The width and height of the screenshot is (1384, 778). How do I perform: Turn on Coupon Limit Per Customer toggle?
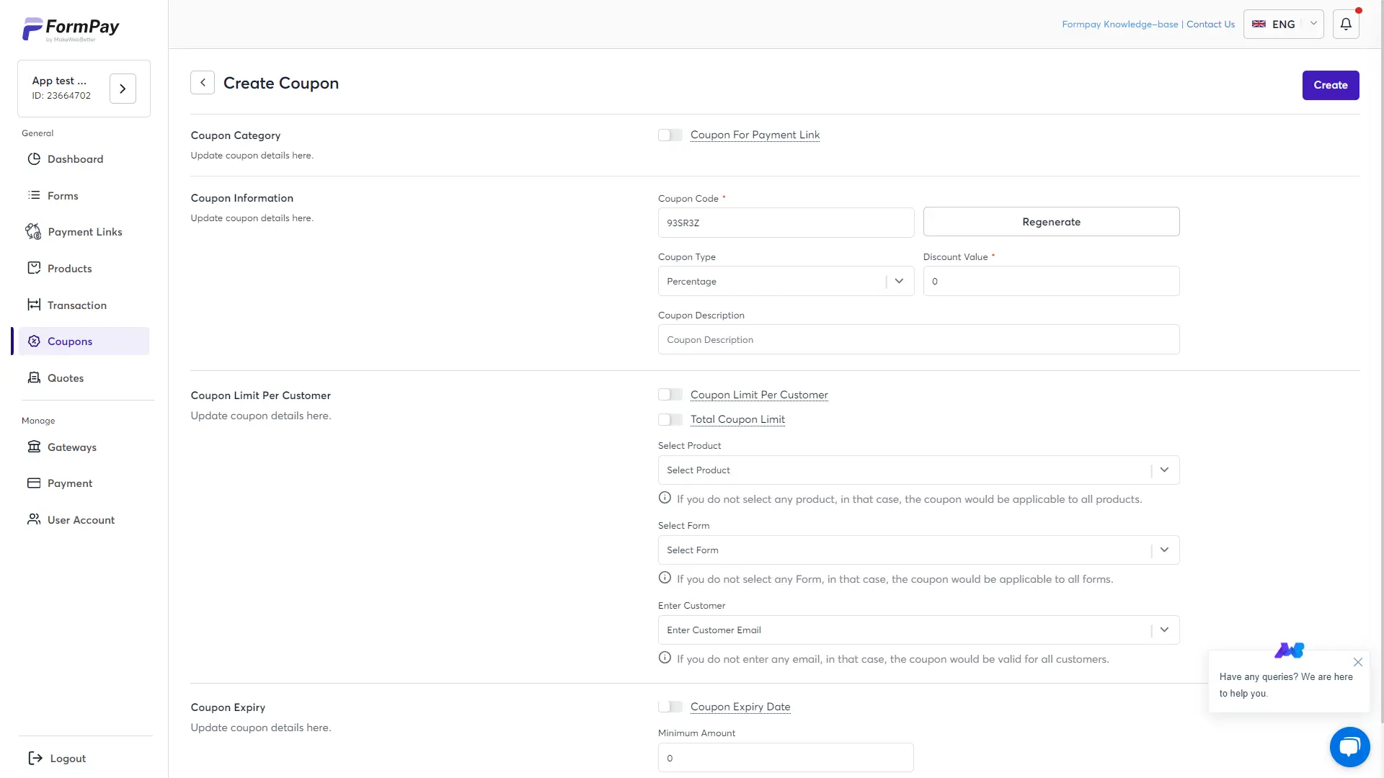(670, 395)
